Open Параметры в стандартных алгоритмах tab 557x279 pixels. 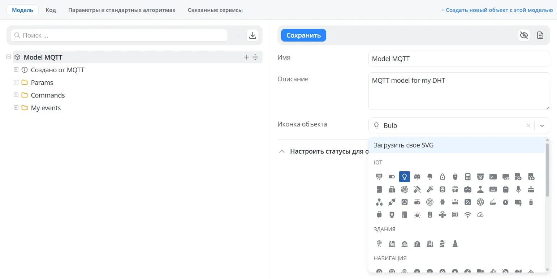[122, 10]
